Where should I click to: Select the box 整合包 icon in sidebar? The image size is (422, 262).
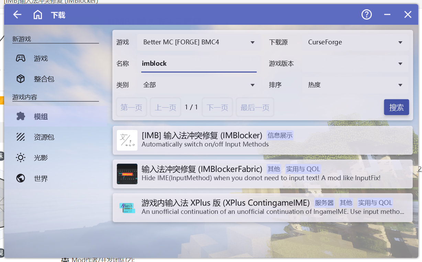pos(21,79)
